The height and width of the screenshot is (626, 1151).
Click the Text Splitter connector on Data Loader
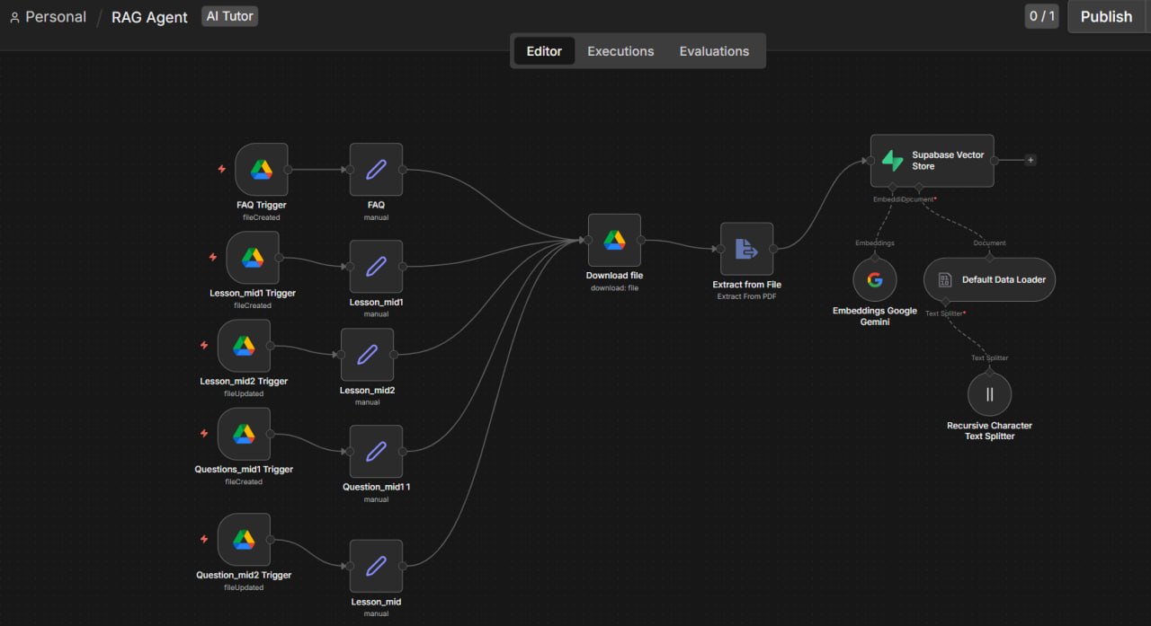tap(945, 303)
